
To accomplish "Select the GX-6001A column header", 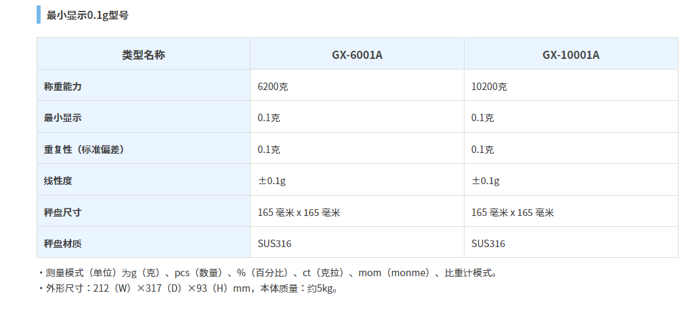I will 357,55.
